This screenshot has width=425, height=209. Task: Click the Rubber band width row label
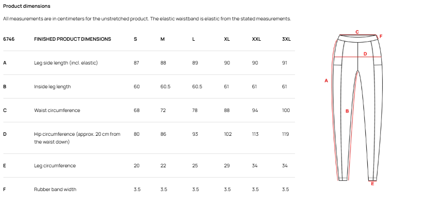55,190
